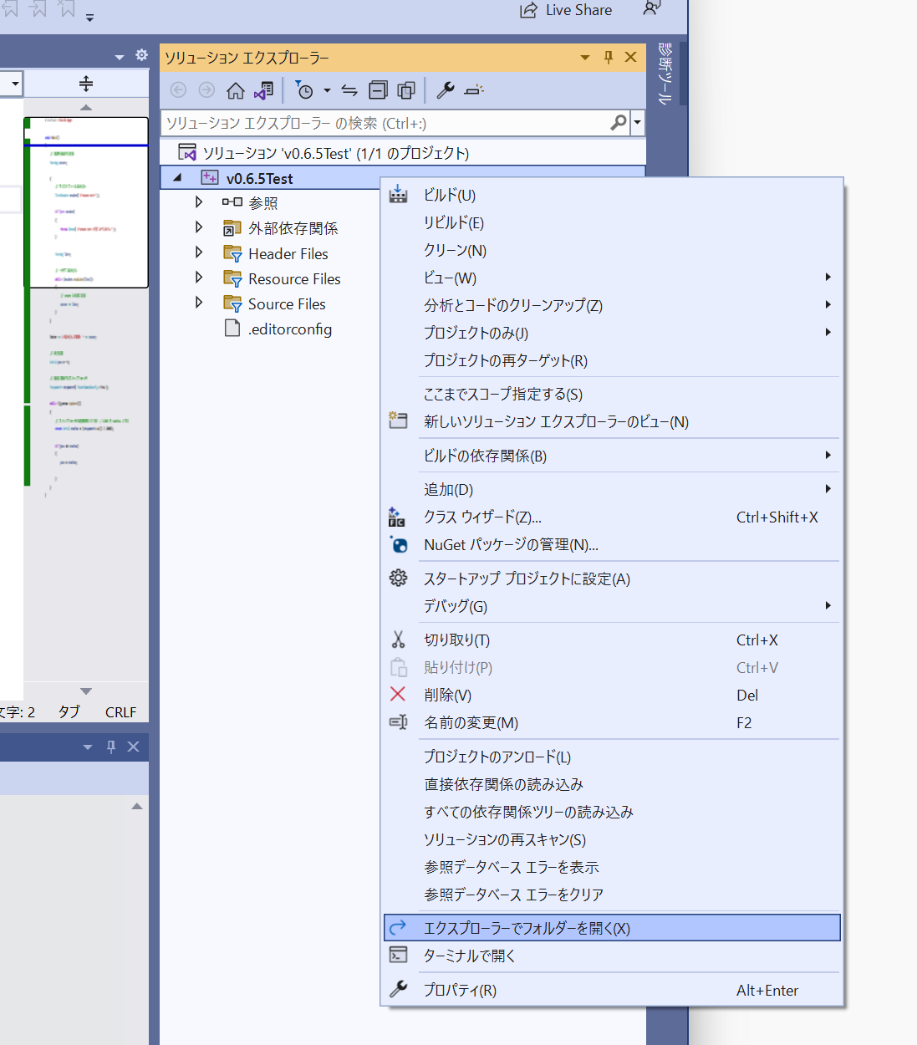The width and height of the screenshot is (917, 1045).
Task: Choose クラス ウィザード(Z)... menu entry
Action: [x=612, y=517]
